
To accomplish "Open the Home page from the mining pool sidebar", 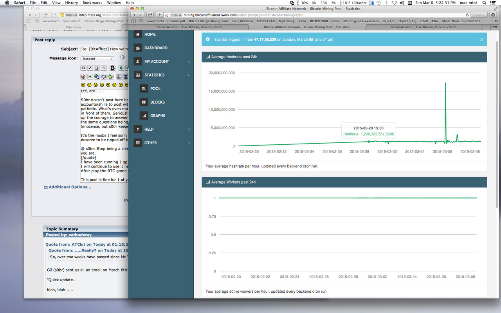I will [161, 34].
